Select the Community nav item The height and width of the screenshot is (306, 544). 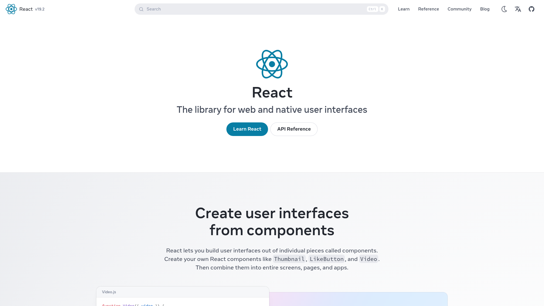[x=459, y=9]
